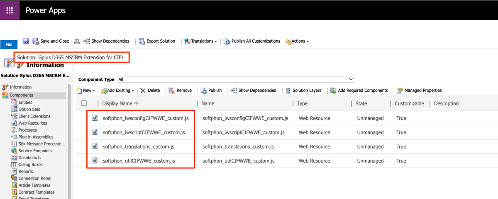Image resolution: width=498 pixels, height=199 pixels.
Task: Click the Processes icon in tree
Action: point(14,130)
